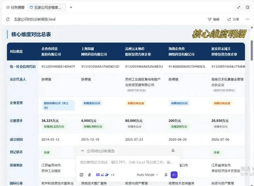Image resolution: width=254 pixels, height=186 pixels.
Task: Click the founding date 2025-07-23
Action: pos(134,139)
